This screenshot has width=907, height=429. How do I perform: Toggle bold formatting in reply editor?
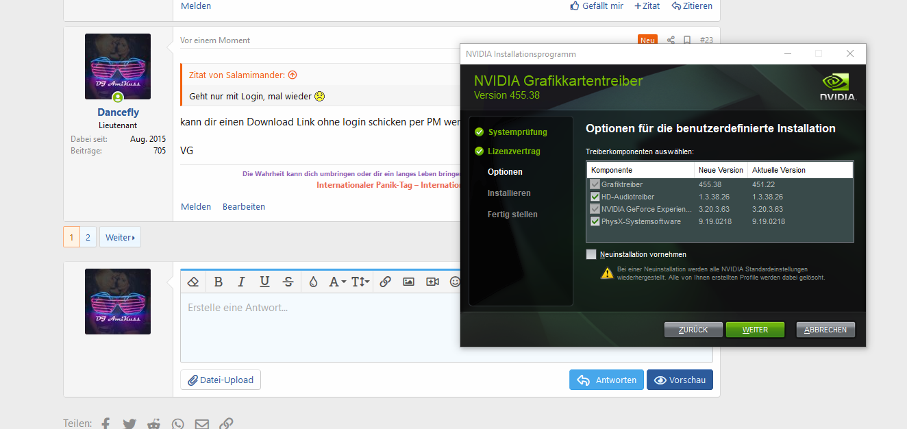point(219,282)
